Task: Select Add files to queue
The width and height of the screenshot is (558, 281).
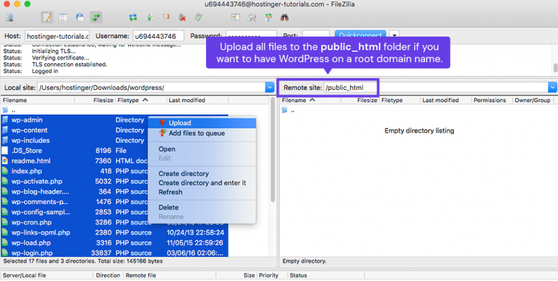Action: [196, 133]
